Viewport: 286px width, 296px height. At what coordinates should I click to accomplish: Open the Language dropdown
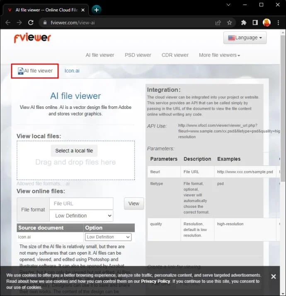[245, 38]
